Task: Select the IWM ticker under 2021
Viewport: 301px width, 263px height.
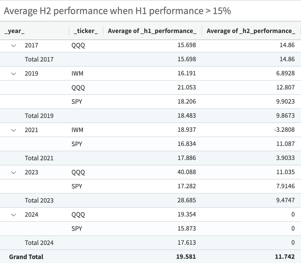Action: tap(78, 130)
